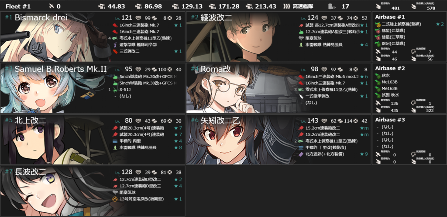The width and height of the screenshot is (447, 217).
Task: Click the TP drum icon in top bar
Action: [x=331, y=6]
